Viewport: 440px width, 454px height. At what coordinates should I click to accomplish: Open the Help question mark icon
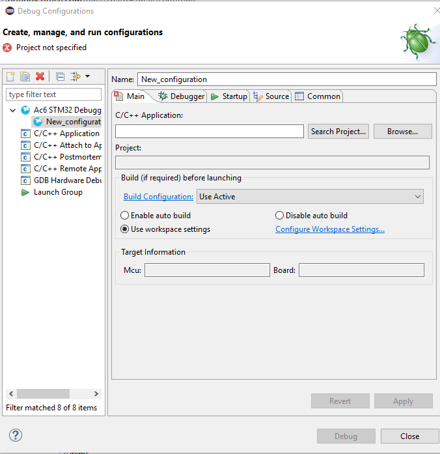tap(16, 435)
